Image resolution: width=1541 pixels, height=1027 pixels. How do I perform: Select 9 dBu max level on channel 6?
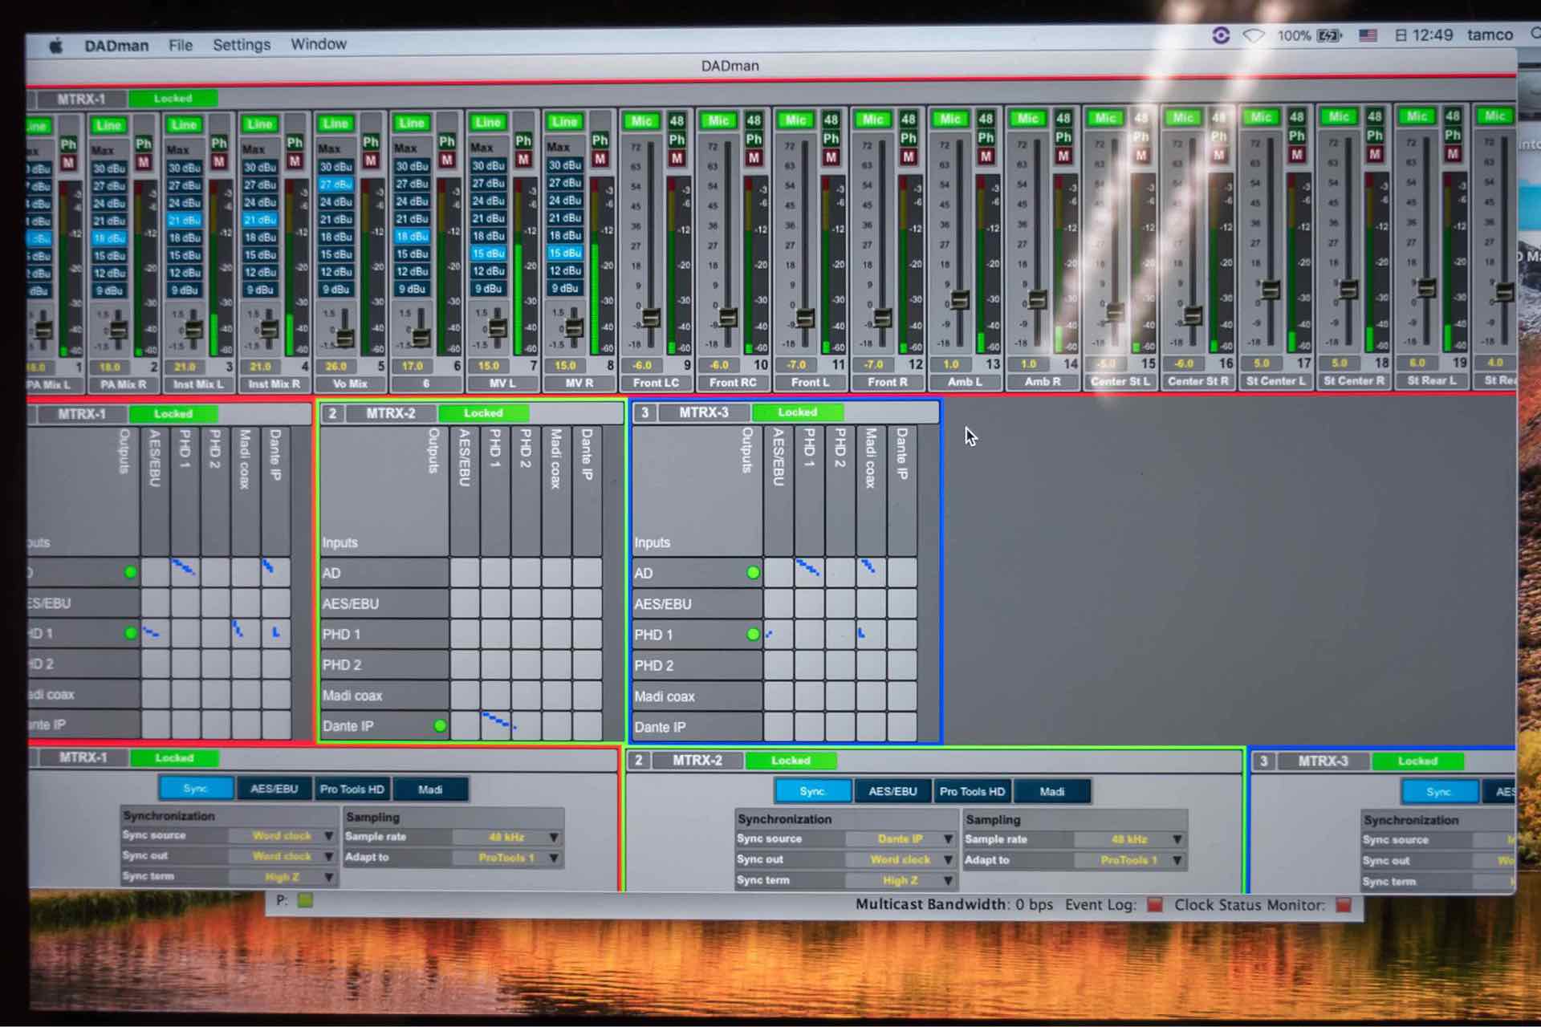pyautogui.click(x=412, y=289)
